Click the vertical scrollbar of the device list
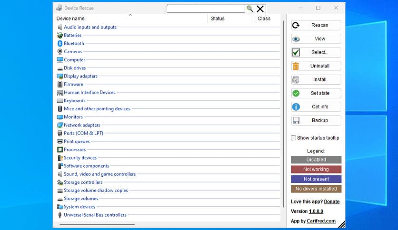The width and height of the screenshot is (398, 230). [284, 114]
